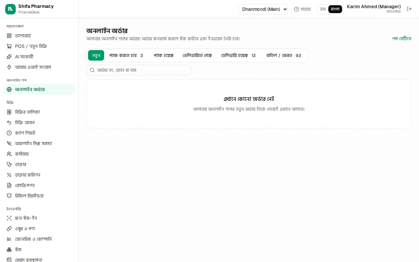Click the বিক্রির তালিকা receipt icon
This screenshot has height=262, width=419.
(9, 112)
